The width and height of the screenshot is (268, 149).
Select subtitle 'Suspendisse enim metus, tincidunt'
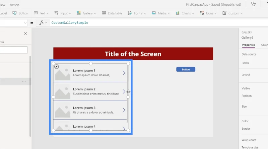point(96,94)
